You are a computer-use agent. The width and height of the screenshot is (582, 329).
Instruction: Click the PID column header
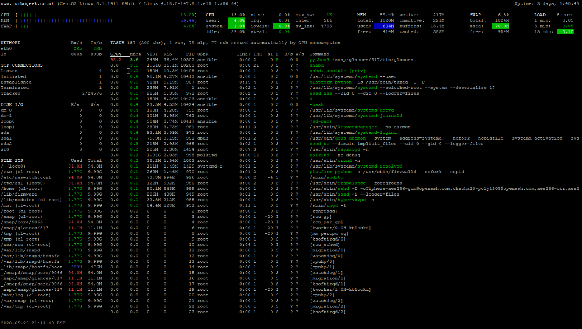(x=190, y=54)
